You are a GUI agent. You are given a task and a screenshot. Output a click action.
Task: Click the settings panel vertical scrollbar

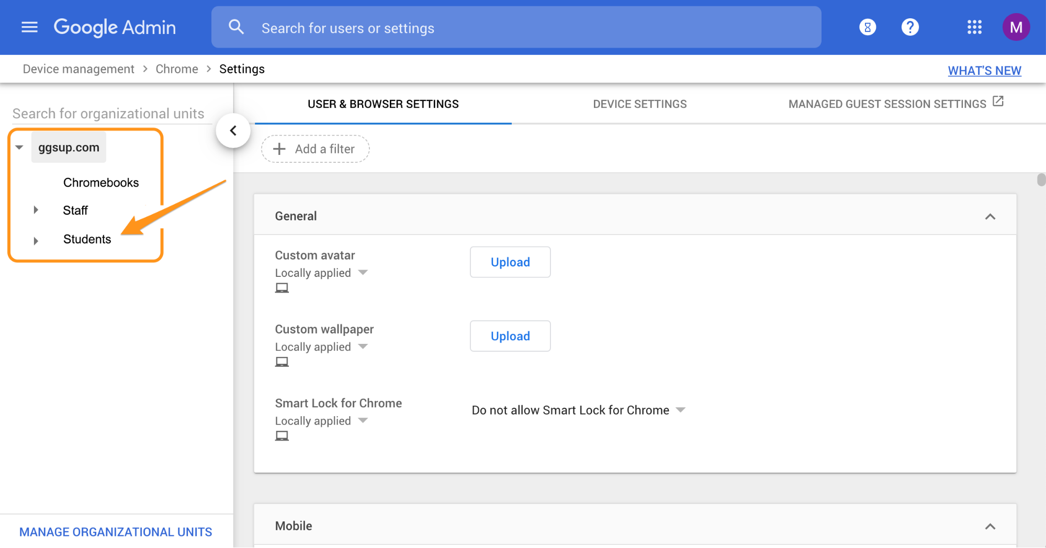(1041, 180)
